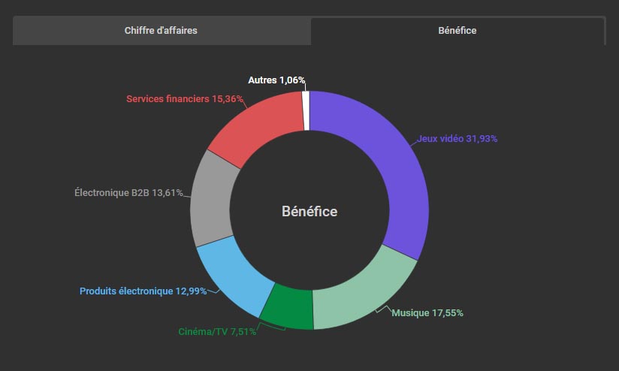The height and width of the screenshot is (371, 619).
Task: Select the label Musique 17,55%
Action: (x=427, y=313)
